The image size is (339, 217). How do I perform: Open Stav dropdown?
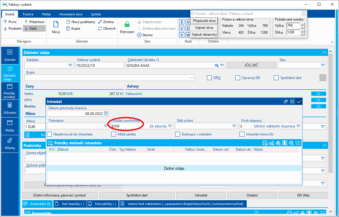pyautogui.click(x=323, y=65)
